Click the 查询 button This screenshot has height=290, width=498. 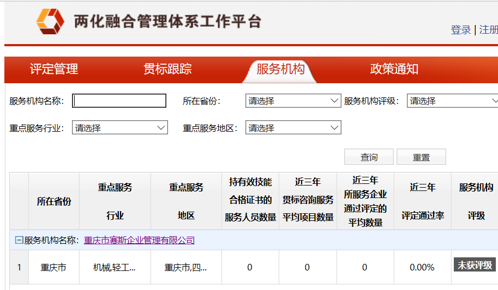point(369,157)
